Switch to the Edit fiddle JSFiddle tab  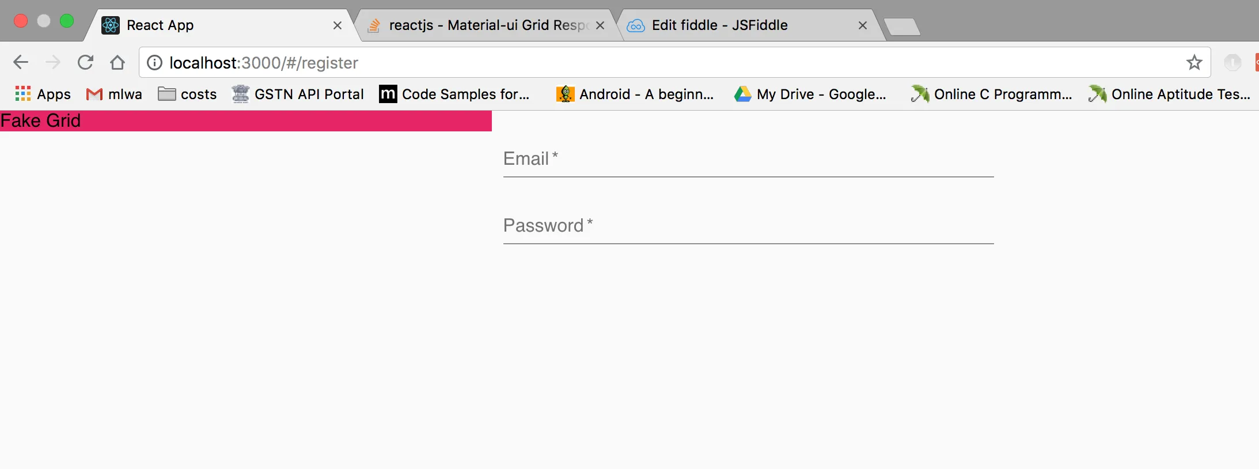point(720,25)
